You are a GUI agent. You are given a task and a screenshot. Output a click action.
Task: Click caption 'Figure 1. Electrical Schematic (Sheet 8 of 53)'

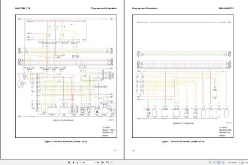(x=183, y=141)
